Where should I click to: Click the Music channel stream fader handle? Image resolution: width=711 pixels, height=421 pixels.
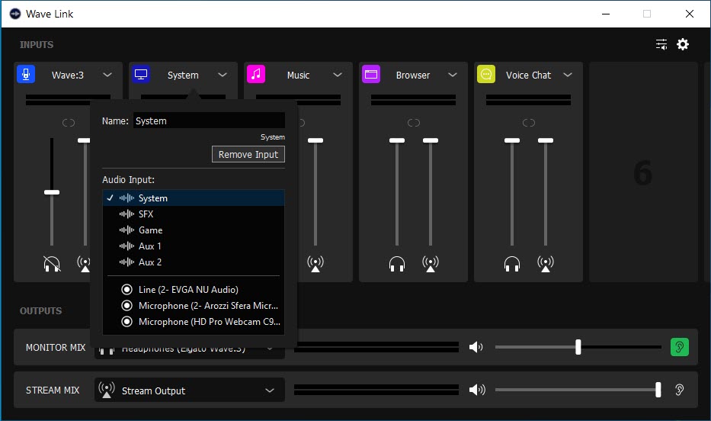(315, 140)
